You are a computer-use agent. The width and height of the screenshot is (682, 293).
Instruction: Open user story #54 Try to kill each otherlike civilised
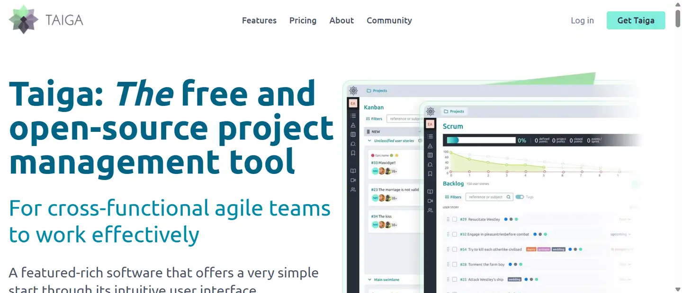(491, 249)
